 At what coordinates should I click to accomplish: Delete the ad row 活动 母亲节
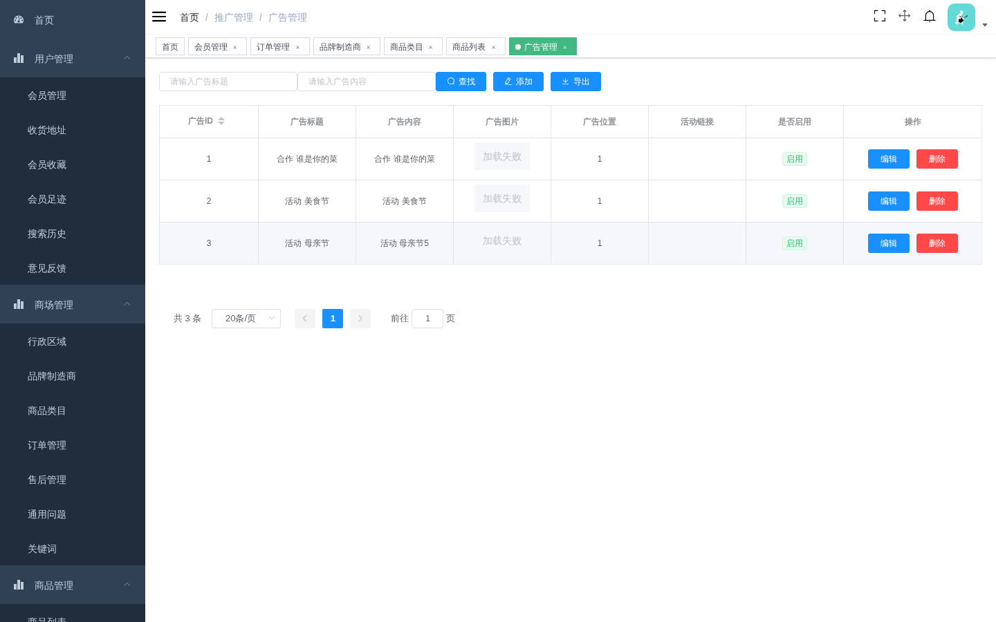(937, 243)
